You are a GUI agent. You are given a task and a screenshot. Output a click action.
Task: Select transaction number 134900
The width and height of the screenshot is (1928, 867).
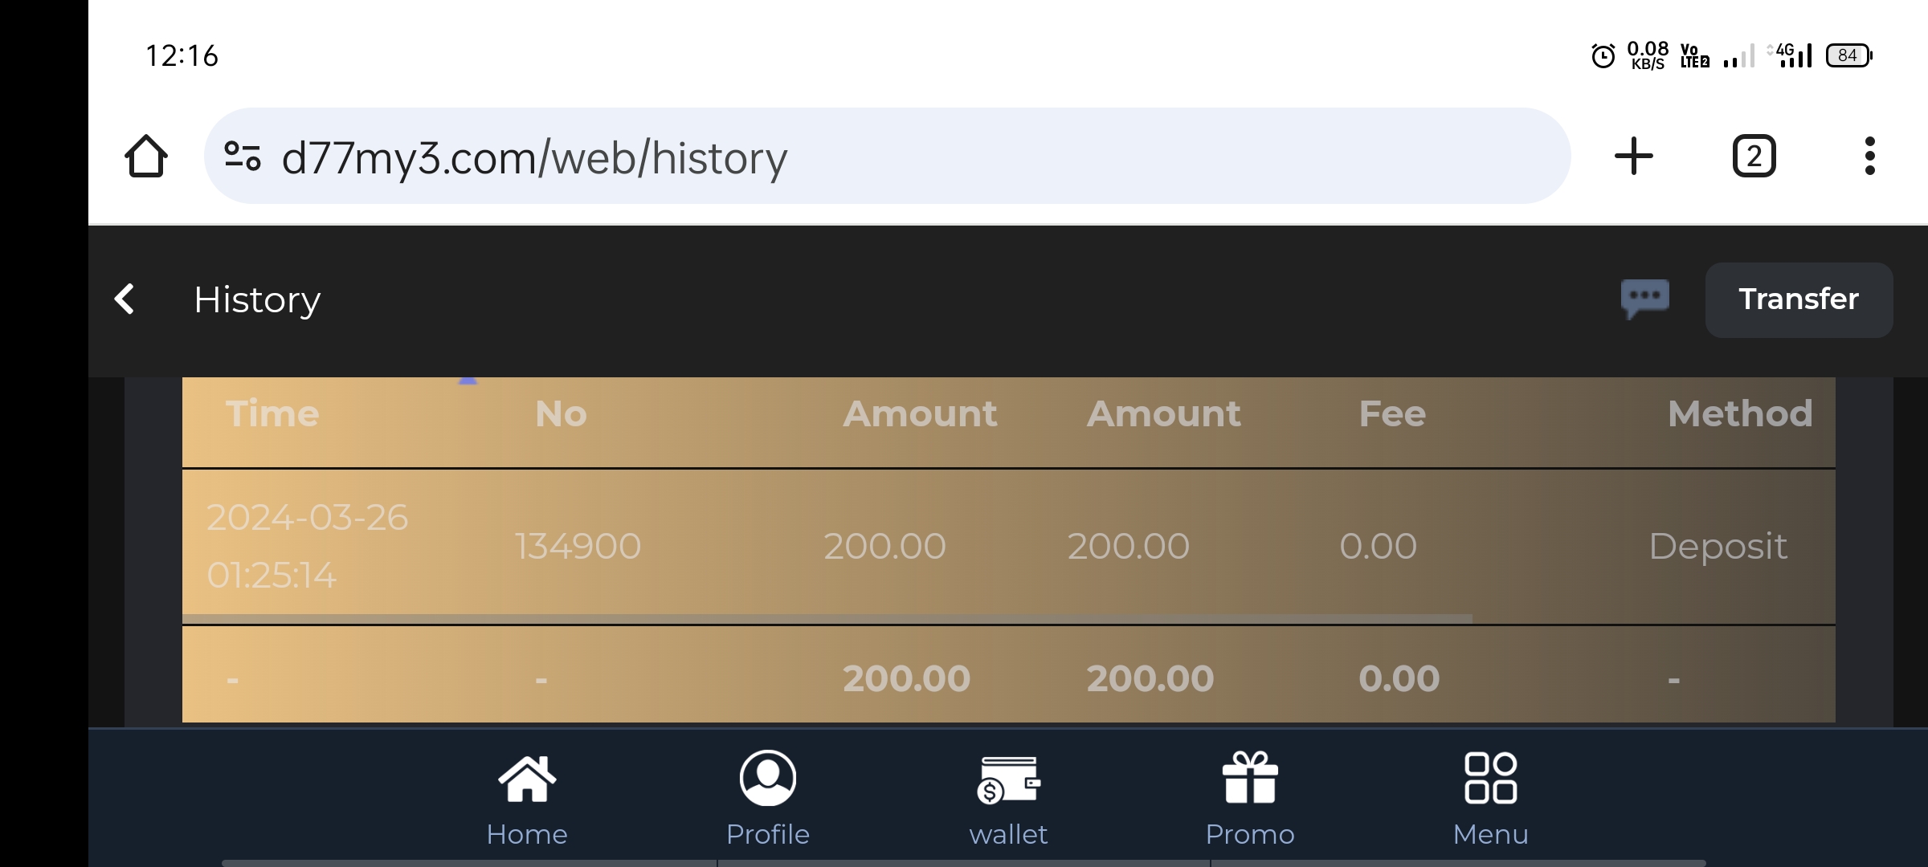(x=578, y=547)
